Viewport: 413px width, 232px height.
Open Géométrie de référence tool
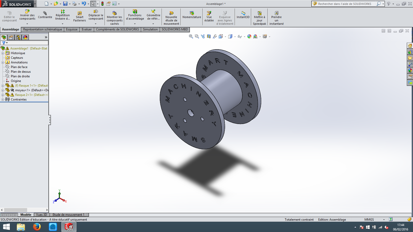point(153,15)
